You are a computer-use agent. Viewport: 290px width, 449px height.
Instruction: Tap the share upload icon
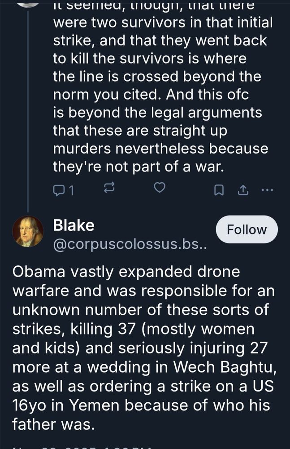242,190
